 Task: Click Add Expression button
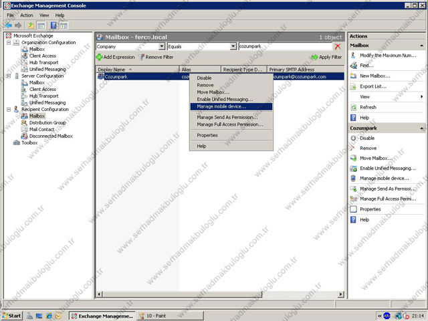[x=116, y=58]
